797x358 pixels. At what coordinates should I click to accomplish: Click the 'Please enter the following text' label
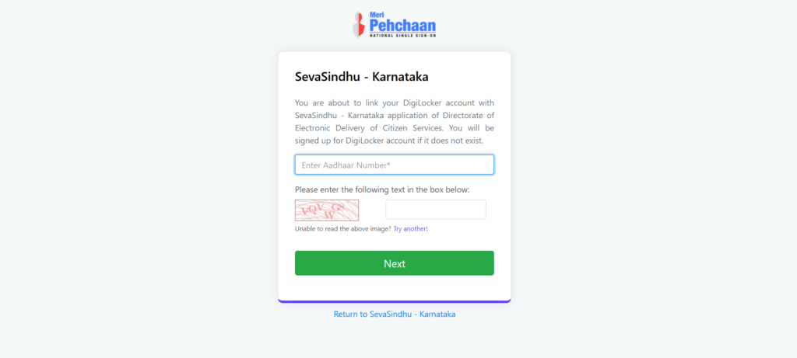click(382, 189)
